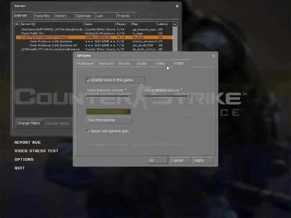Sort server list by Game column header
The image size is (291, 218).
99,24
